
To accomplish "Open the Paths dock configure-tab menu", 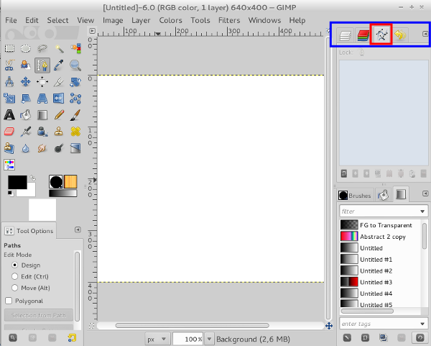I will (x=425, y=34).
